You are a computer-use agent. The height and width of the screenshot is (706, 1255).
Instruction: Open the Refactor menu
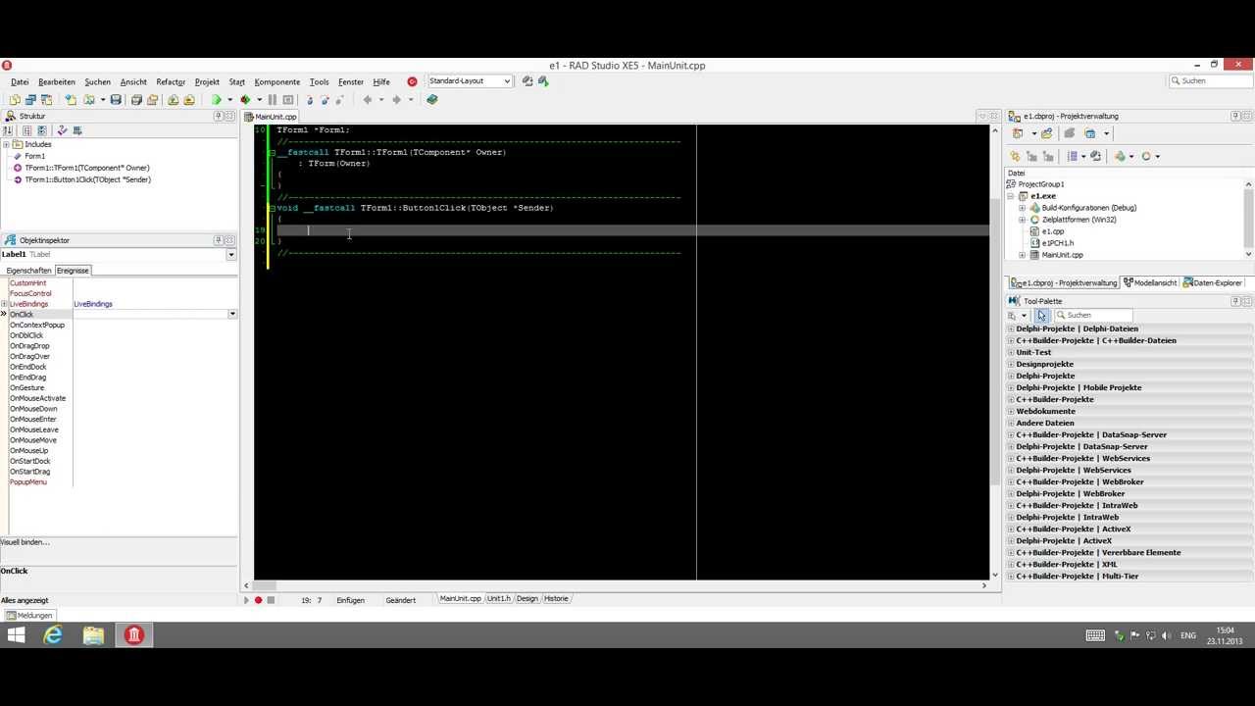click(171, 82)
